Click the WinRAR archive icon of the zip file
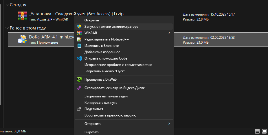 coord(22,16)
